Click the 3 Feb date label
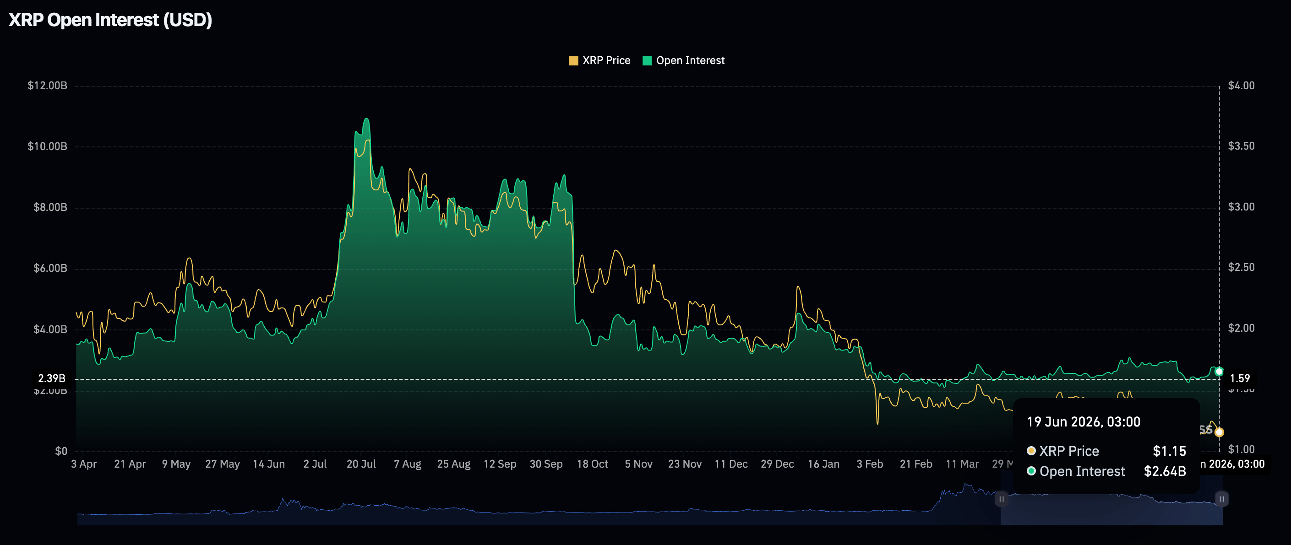The width and height of the screenshot is (1291, 545). tap(870, 464)
